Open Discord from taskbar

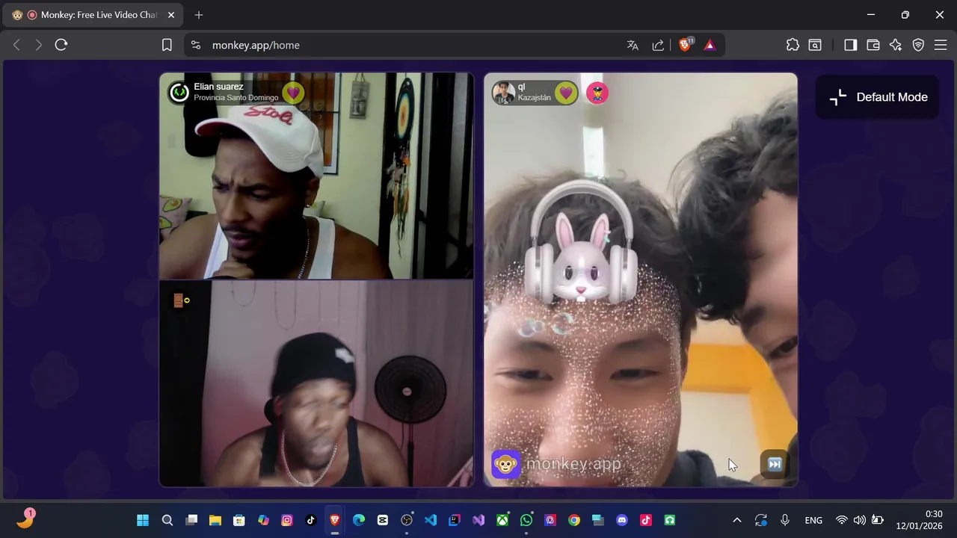622,520
